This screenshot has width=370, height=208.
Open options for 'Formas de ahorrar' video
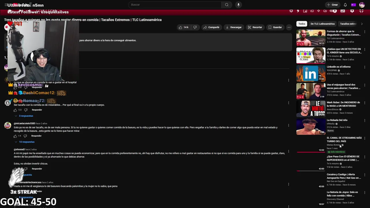click(x=365, y=31)
